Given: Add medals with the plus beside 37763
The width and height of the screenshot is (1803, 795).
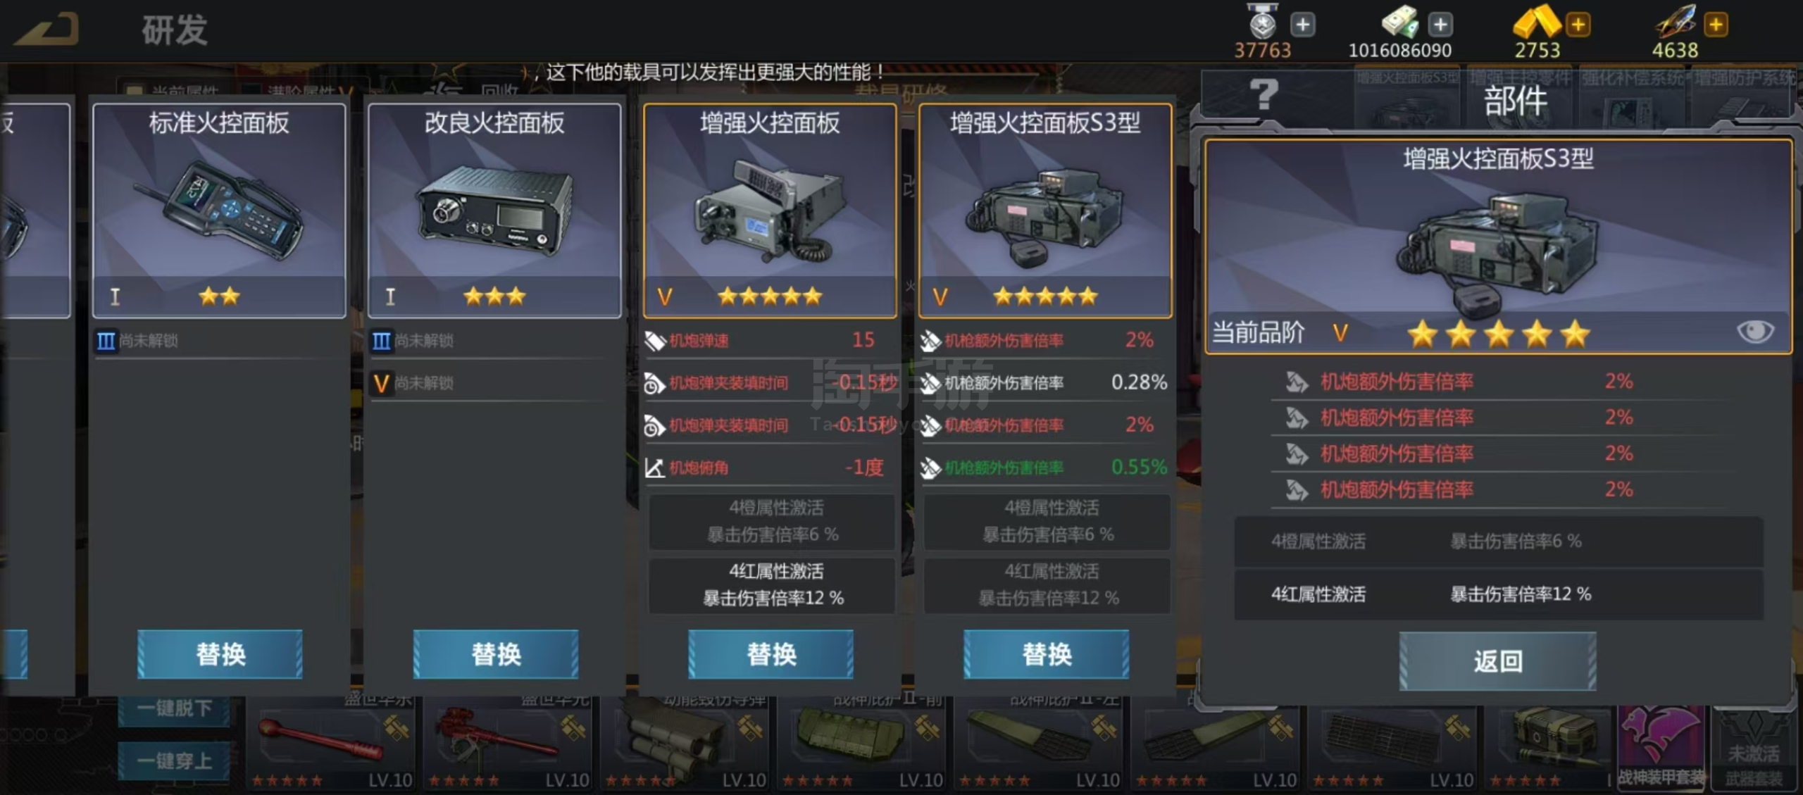Looking at the screenshot, I should coord(1303,25).
